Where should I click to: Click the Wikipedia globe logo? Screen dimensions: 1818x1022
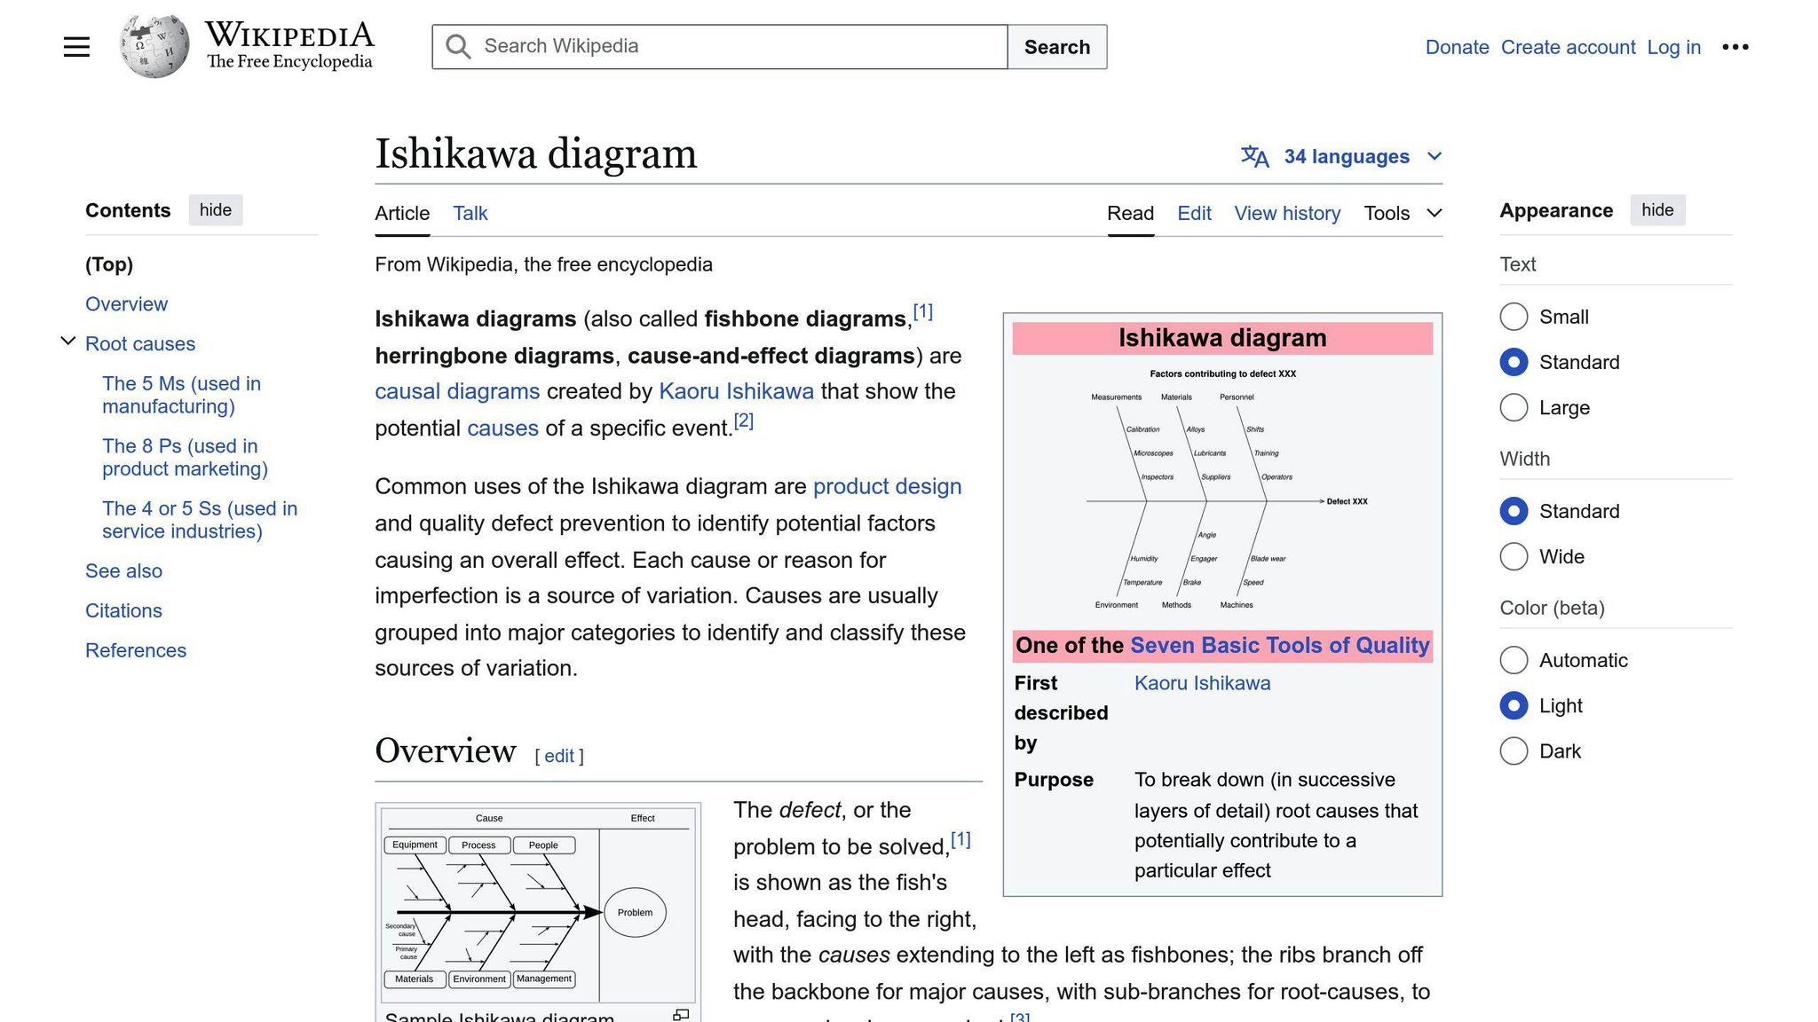154,46
